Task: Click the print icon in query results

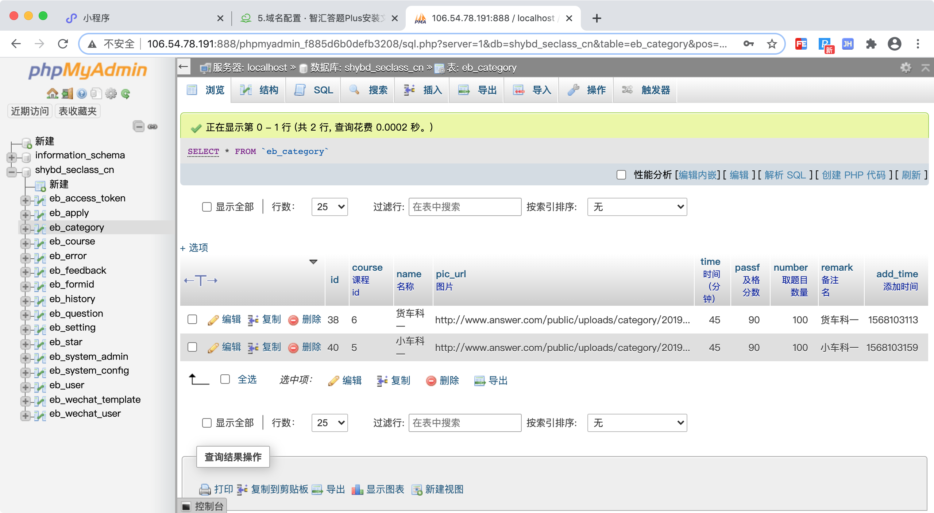Action: pyautogui.click(x=205, y=489)
